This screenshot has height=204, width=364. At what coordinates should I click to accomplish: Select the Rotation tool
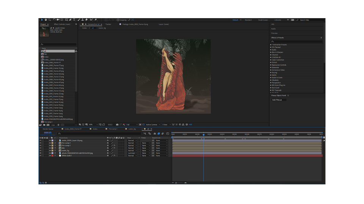point(54,20)
